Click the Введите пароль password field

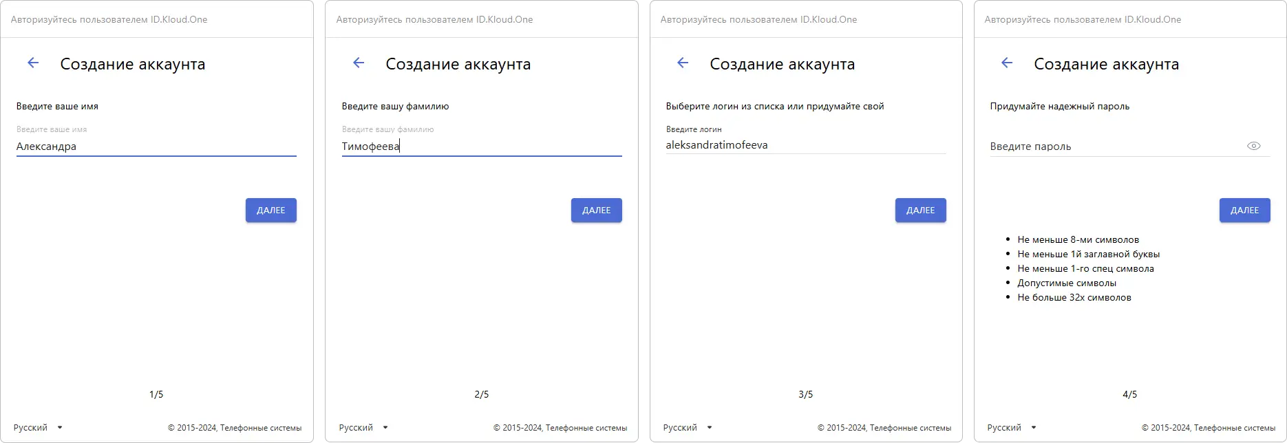(1115, 147)
